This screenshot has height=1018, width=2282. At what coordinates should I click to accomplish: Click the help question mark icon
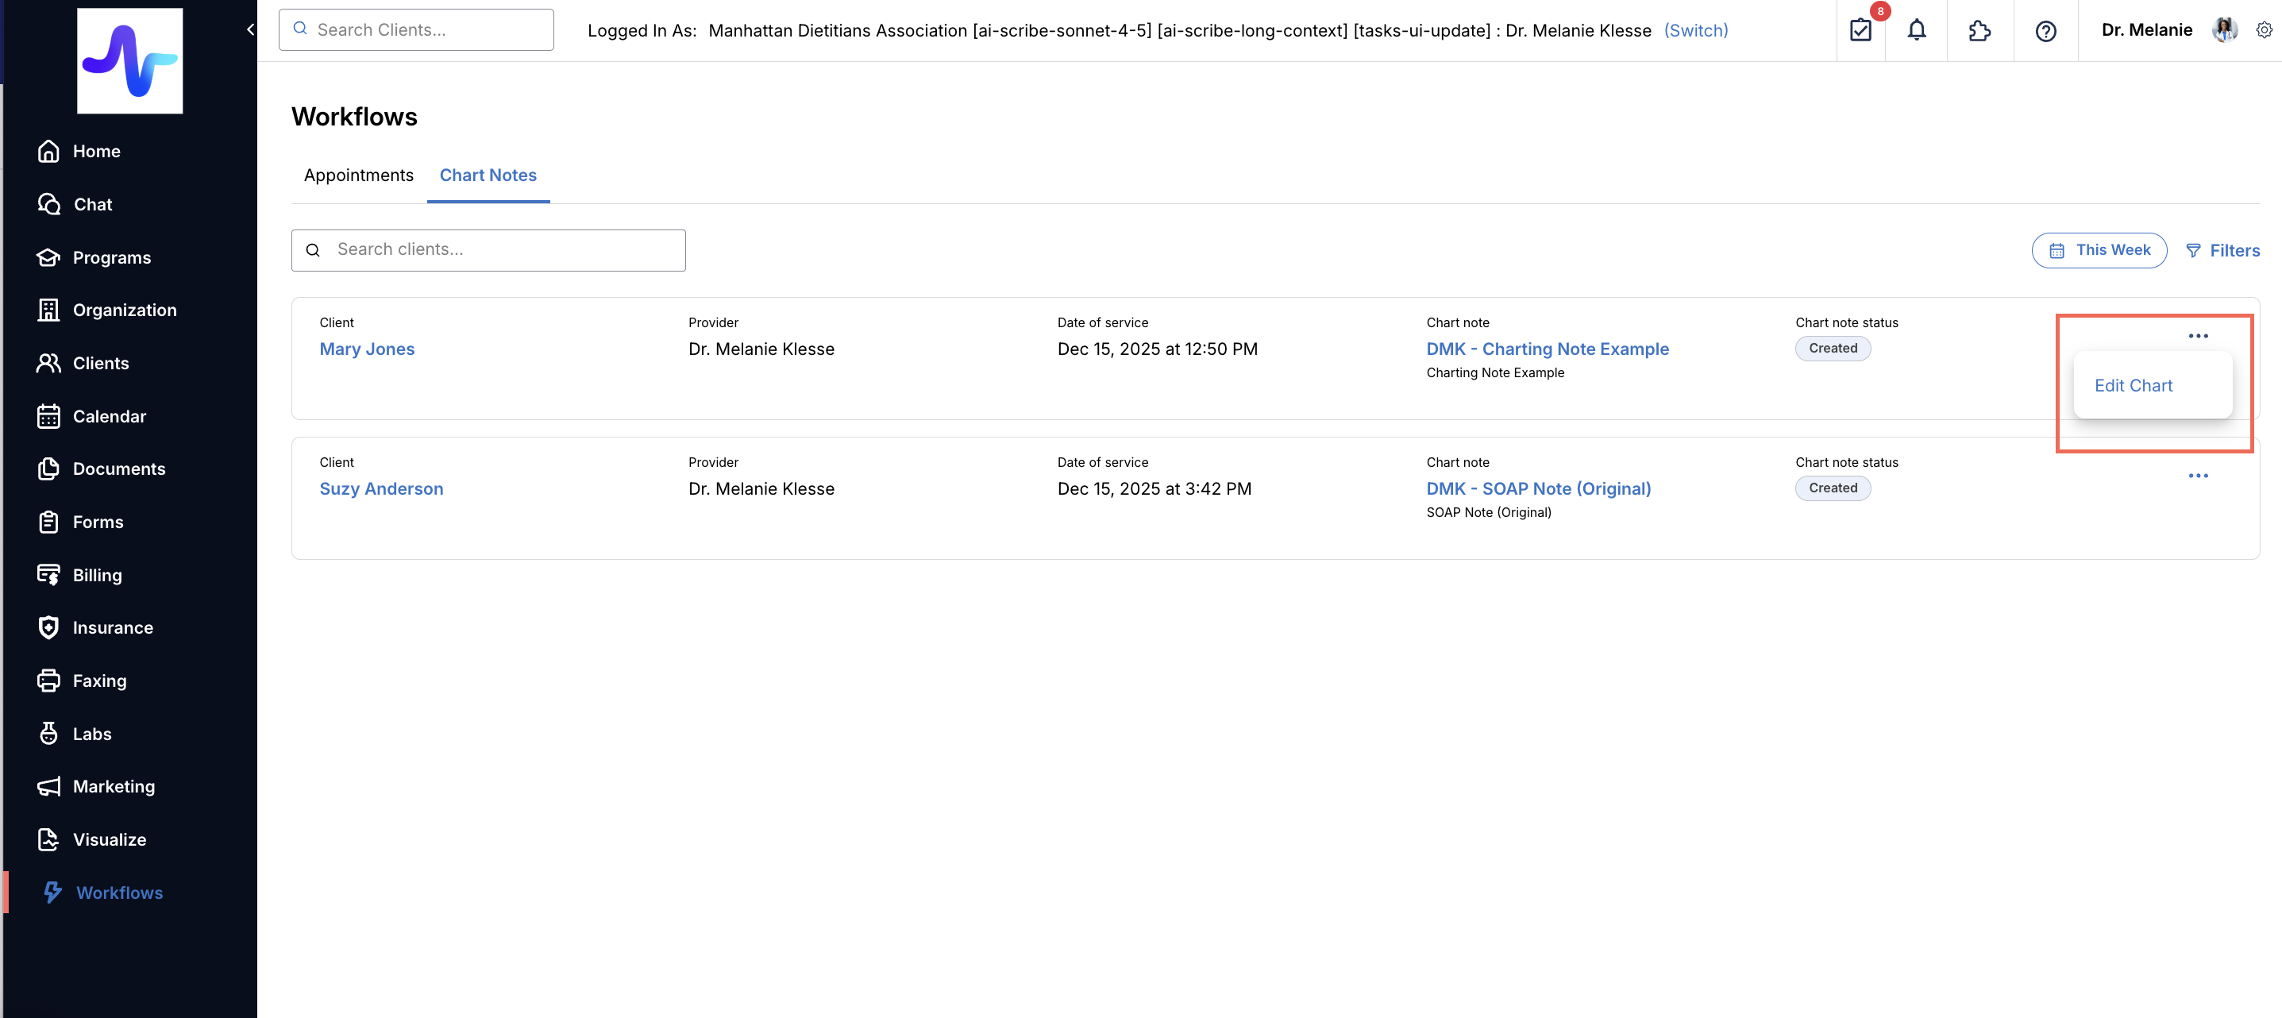click(x=2045, y=31)
